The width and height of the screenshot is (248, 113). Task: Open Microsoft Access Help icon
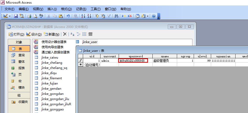pyautogui.click(x=154, y=16)
